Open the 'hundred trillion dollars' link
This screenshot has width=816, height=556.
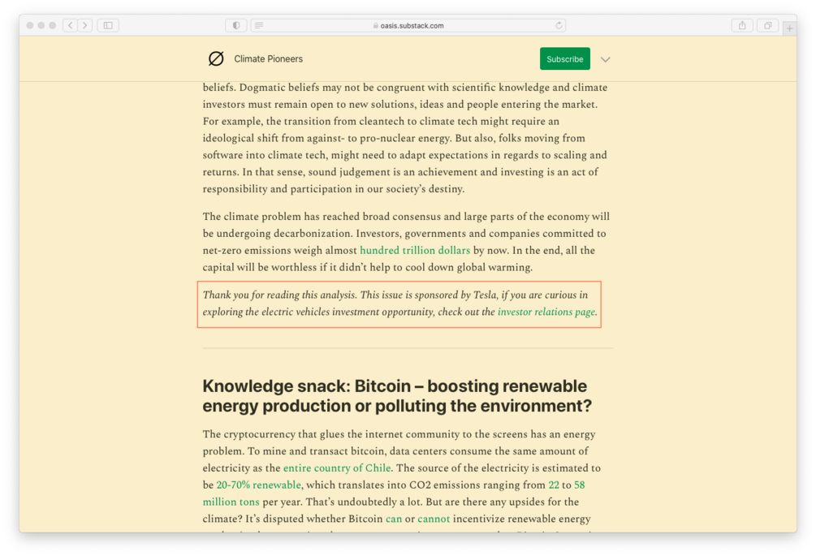[x=415, y=250]
